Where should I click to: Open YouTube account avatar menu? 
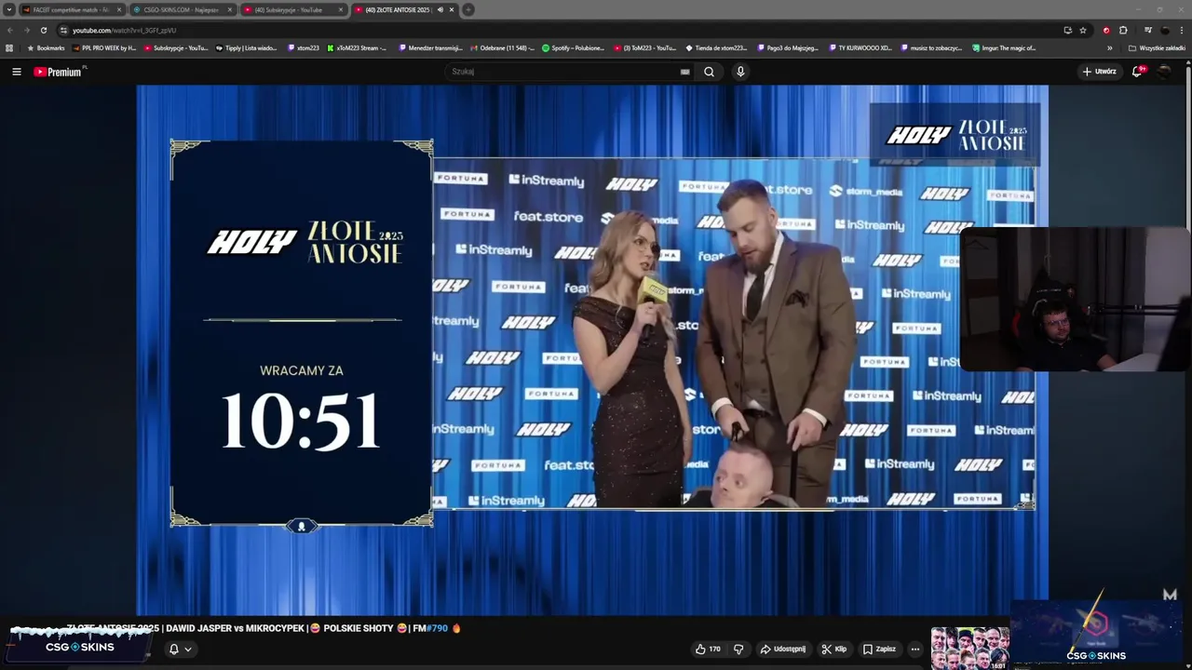(1165, 72)
